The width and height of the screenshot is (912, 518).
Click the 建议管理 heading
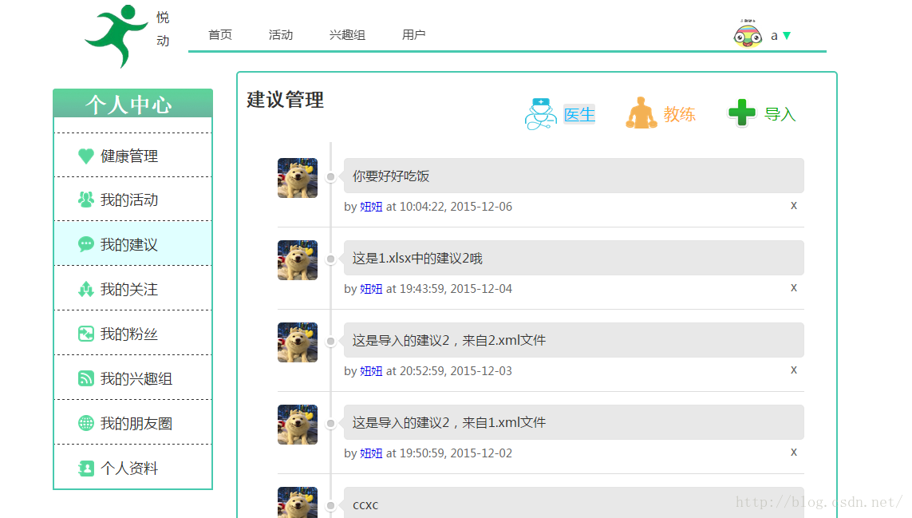pyautogui.click(x=285, y=100)
